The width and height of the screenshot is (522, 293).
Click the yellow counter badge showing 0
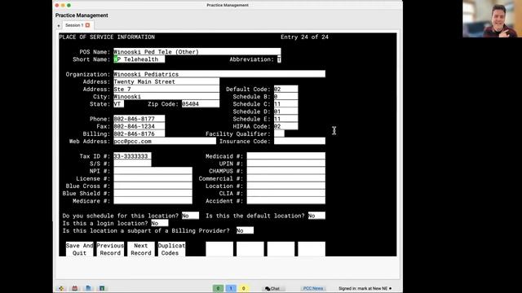243,288
